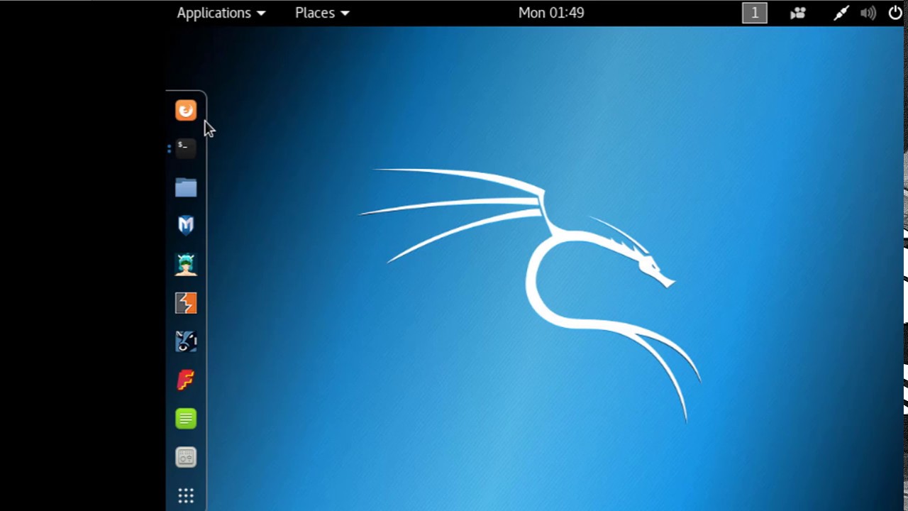Start Armitage from the dock
This screenshot has width=908, height=511.
point(186,264)
